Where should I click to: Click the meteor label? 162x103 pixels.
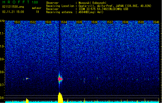coord(37,8)
